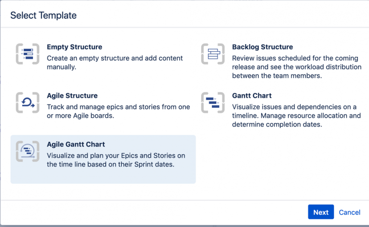The image size is (369, 227).
Task: Select the Gantt Chart template icon
Action: tap(213, 102)
